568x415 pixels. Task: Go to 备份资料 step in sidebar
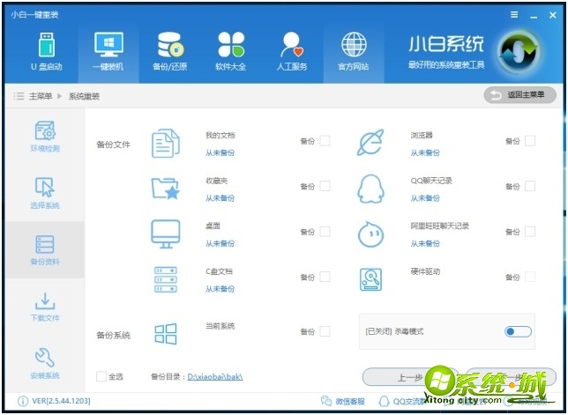[45, 250]
